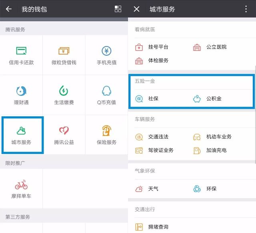Open 信用卡还款 credit card repayment icon
The width and height of the screenshot is (256, 233).
click(x=21, y=51)
